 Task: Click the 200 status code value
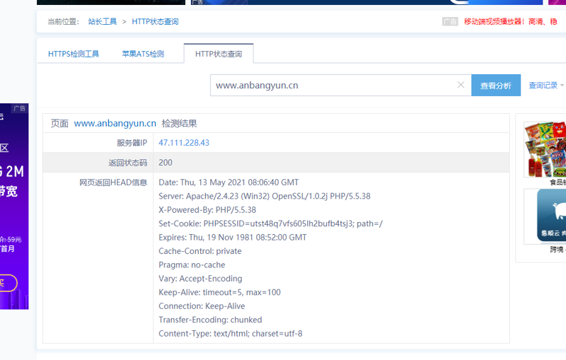[166, 163]
